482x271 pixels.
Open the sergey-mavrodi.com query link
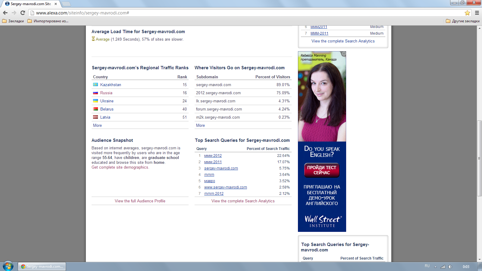click(x=221, y=168)
